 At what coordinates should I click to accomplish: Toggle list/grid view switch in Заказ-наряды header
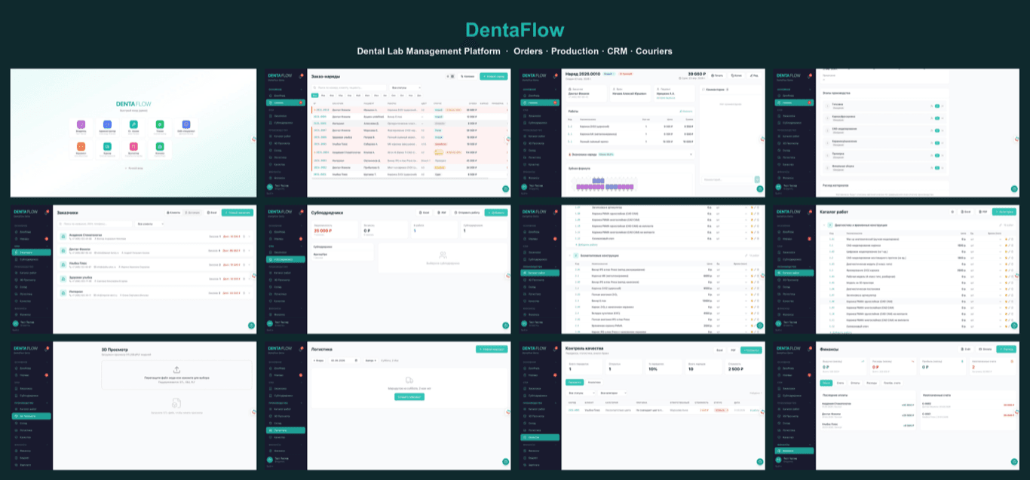[x=450, y=76]
